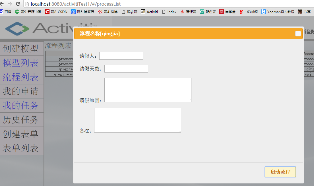Viewport: 314px width, 186px height.
Task: Click the 请假原因 text area
Action: [x=148, y=90]
